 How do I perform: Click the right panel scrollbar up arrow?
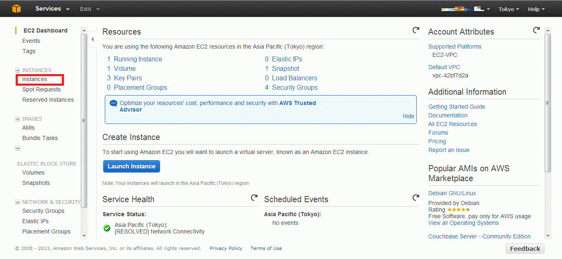coord(548,30)
